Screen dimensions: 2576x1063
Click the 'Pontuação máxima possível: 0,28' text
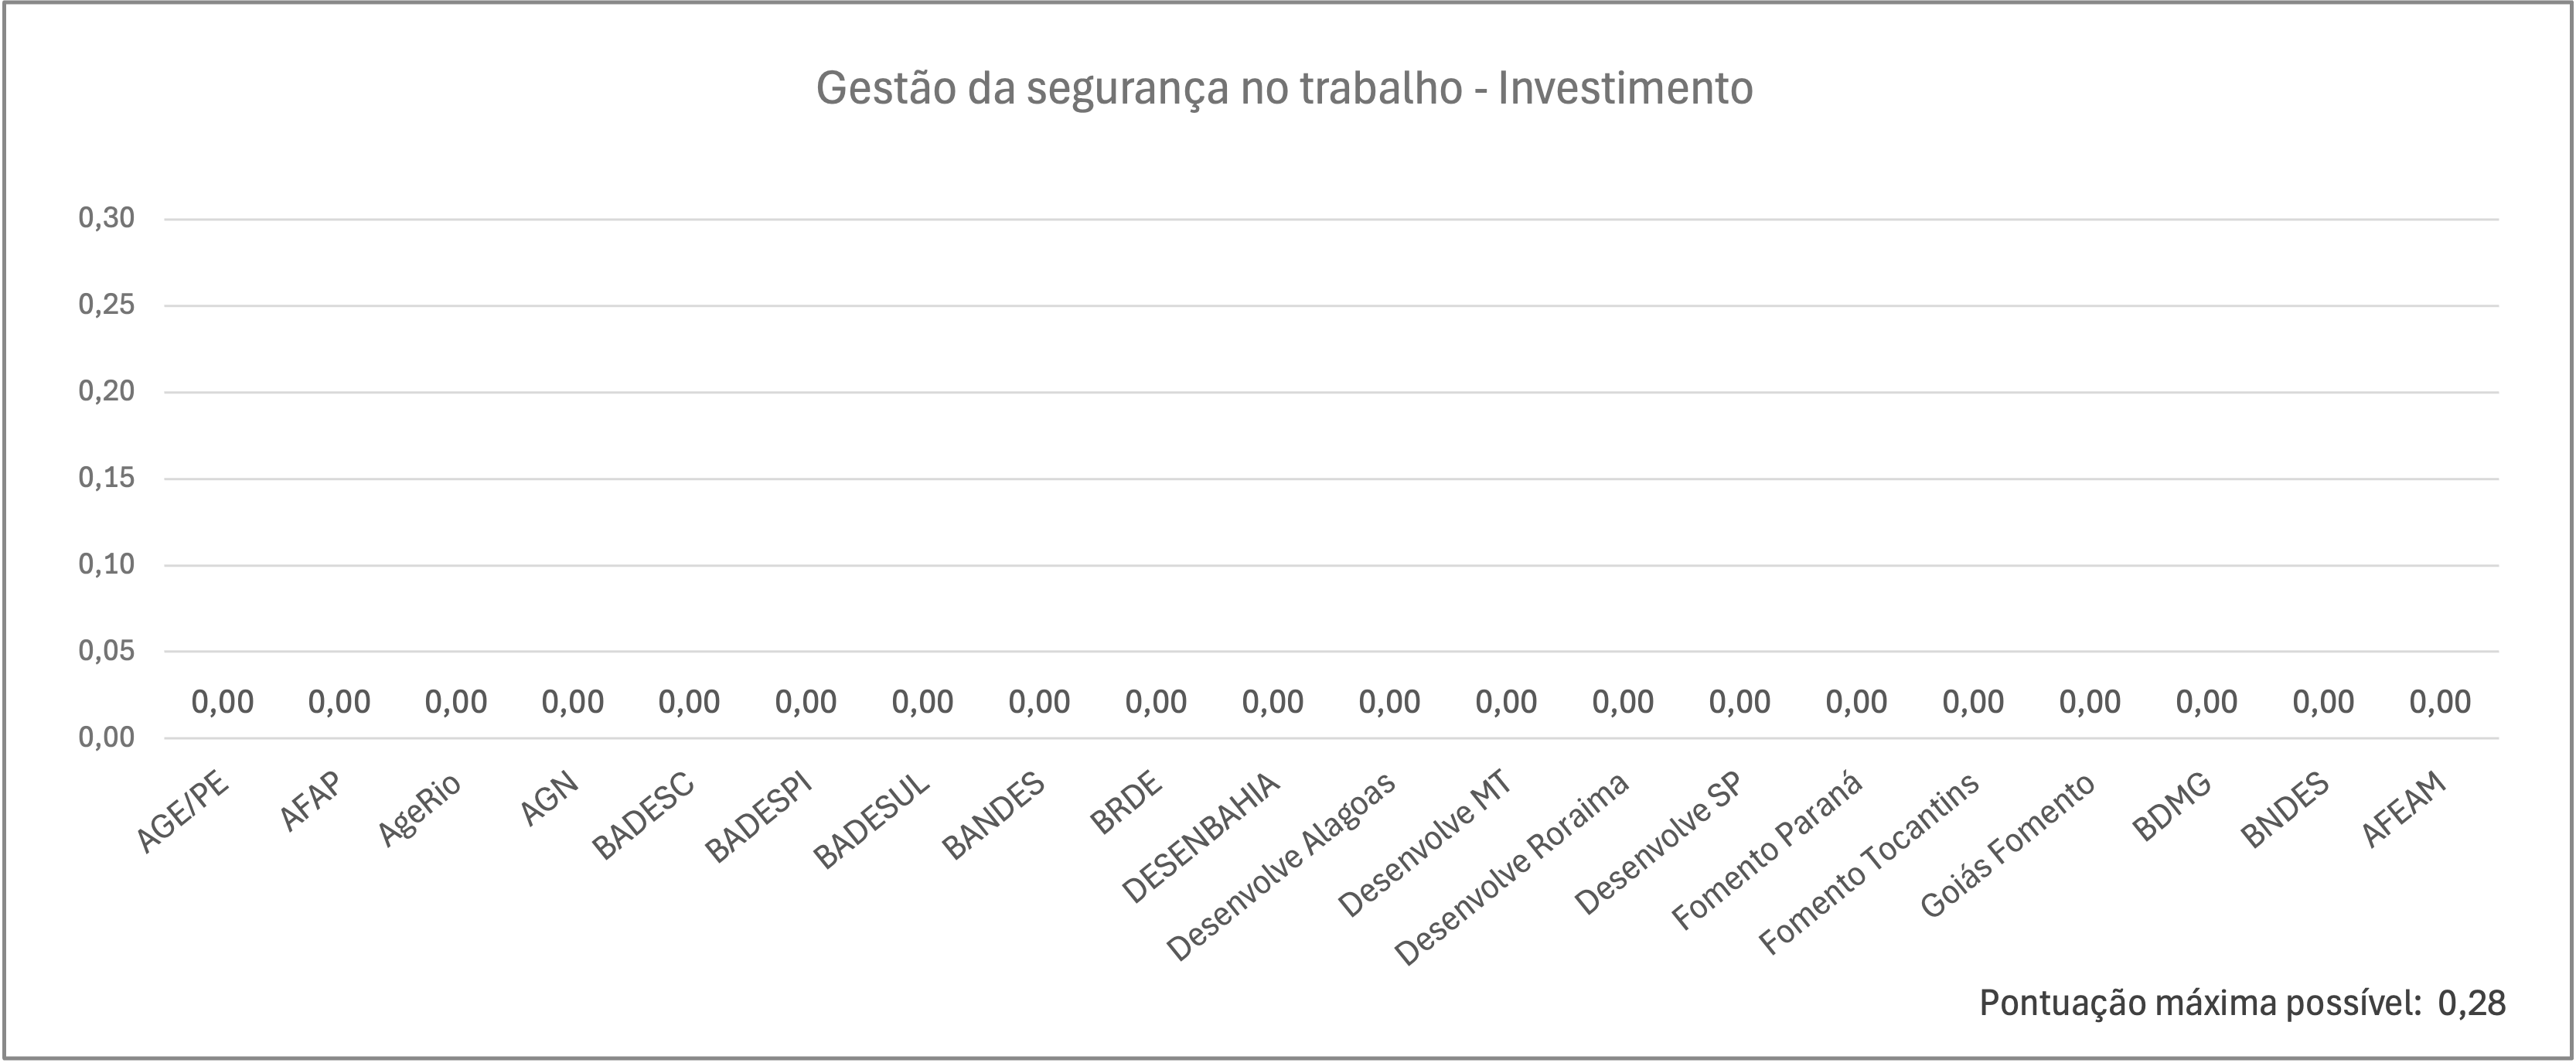pos(2242,1003)
